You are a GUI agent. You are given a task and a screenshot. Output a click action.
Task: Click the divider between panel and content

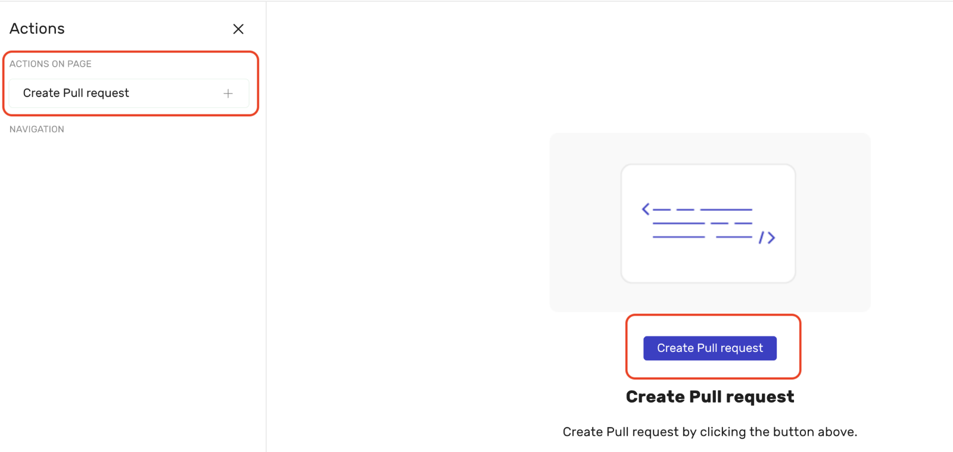[x=266, y=238]
